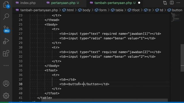Viewport: 184px width, 103px height.
Task: Click the button breadcrumb cube symbol icon
Action: pos(169,10)
